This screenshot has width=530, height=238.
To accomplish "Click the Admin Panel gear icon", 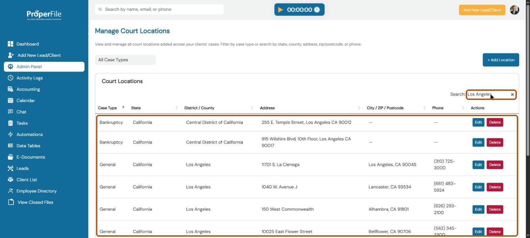I will (x=10, y=67).
